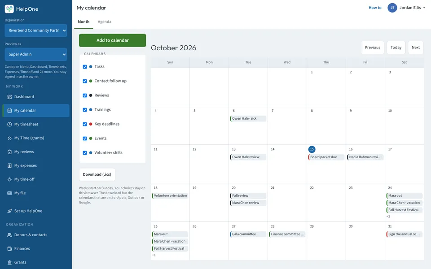Expand the +1 more event on October 25

(154, 255)
